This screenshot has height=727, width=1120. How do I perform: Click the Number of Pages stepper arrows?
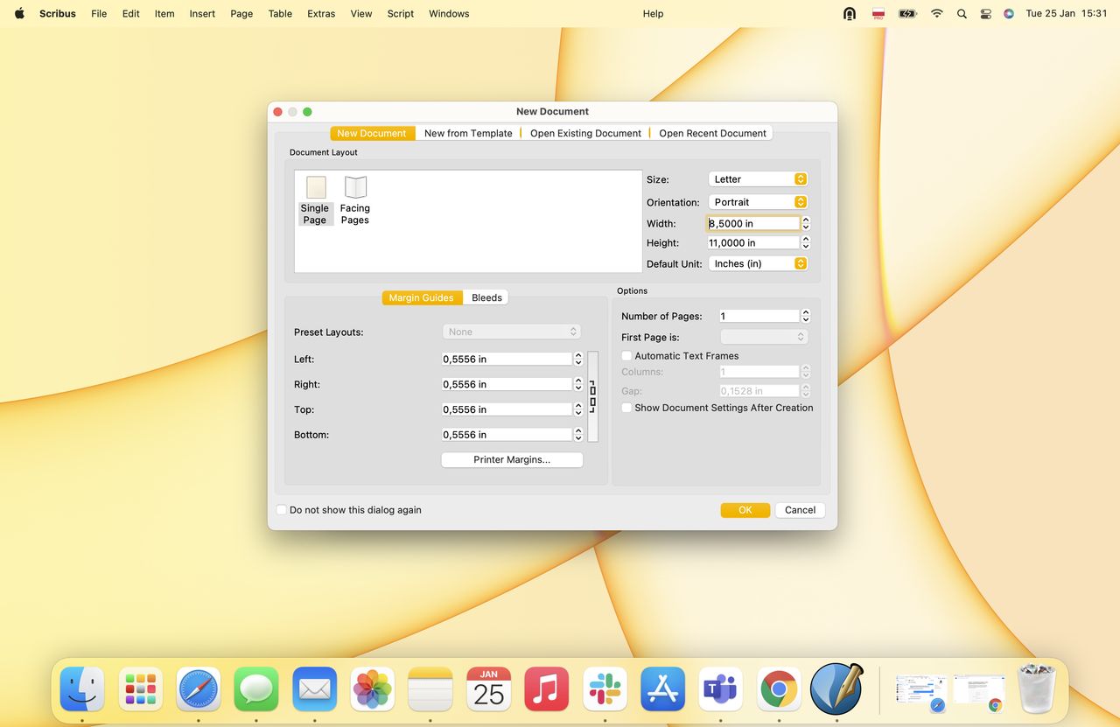(806, 316)
